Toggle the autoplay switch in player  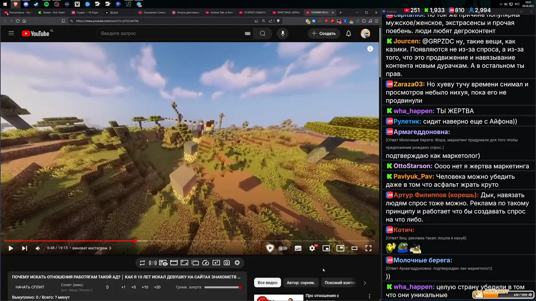pyautogui.click(x=283, y=248)
